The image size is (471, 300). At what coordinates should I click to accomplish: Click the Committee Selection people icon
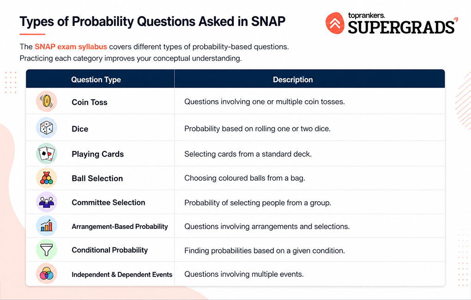[x=47, y=202]
